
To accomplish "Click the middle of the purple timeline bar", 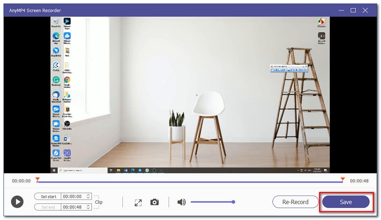I will (190, 182).
